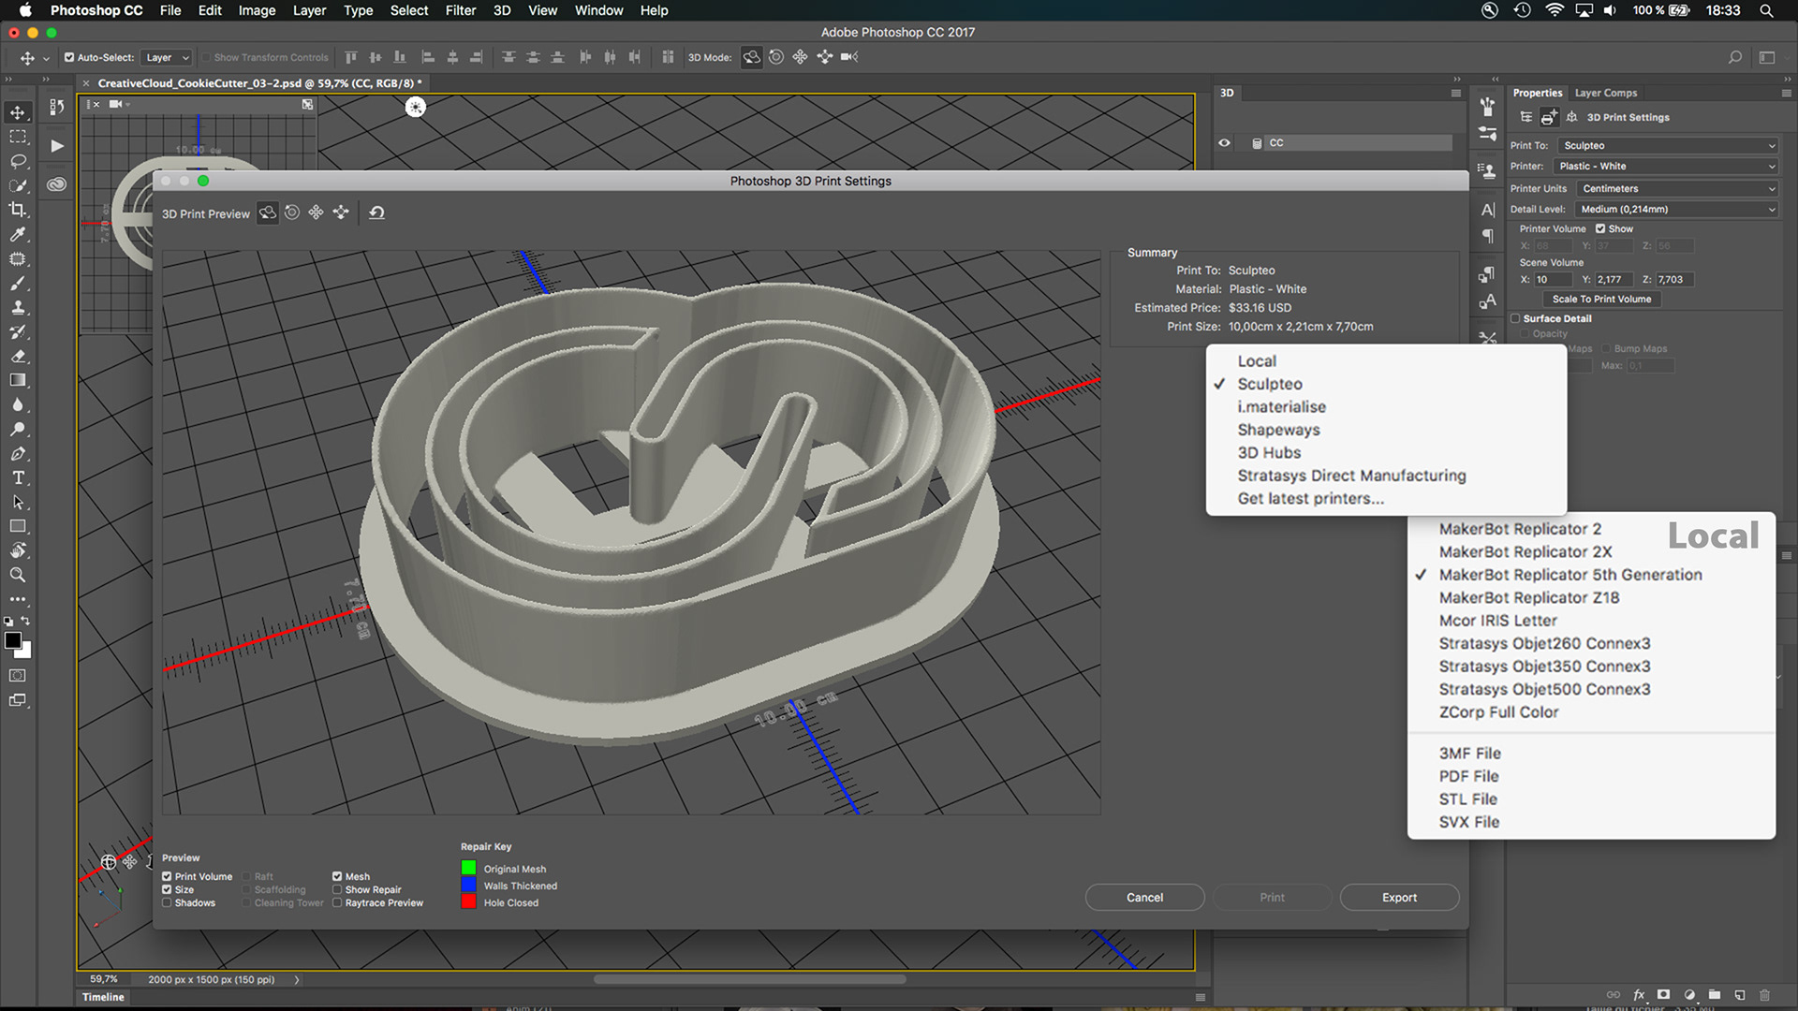
Task: Open the Print To dropdown showing Sculpteo
Action: pos(1667,145)
